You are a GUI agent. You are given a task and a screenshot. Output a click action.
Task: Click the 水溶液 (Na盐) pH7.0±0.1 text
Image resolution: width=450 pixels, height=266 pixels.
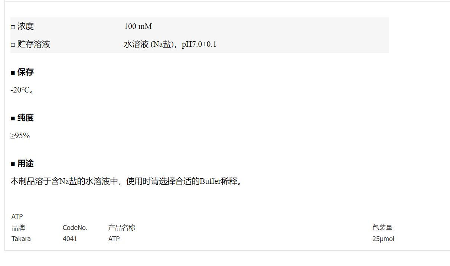pyautogui.click(x=170, y=45)
